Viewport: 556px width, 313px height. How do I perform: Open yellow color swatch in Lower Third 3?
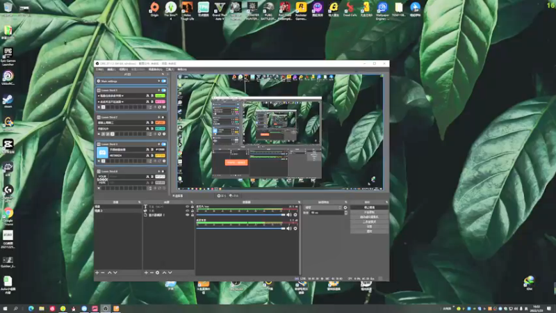click(160, 155)
